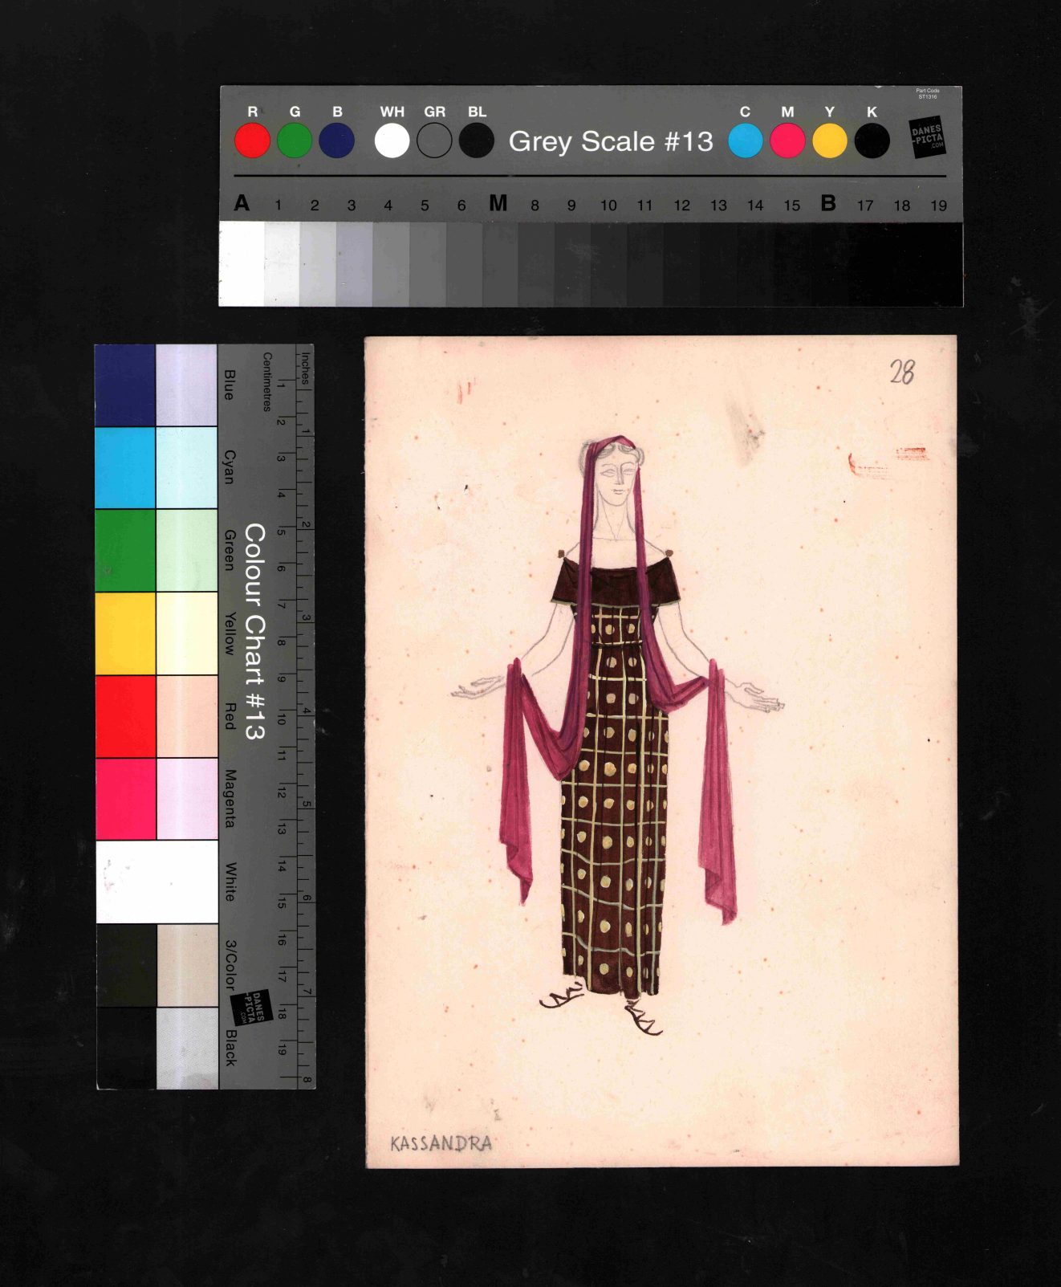Click the white patch under letter A
1061x1287 pixels.
point(241,263)
